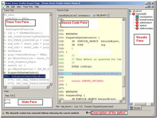The height and width of the screenshot is (118, 157).
Task: Open the Results tab at bottom right
Action: pyautogui.click(x=135, y=108)
